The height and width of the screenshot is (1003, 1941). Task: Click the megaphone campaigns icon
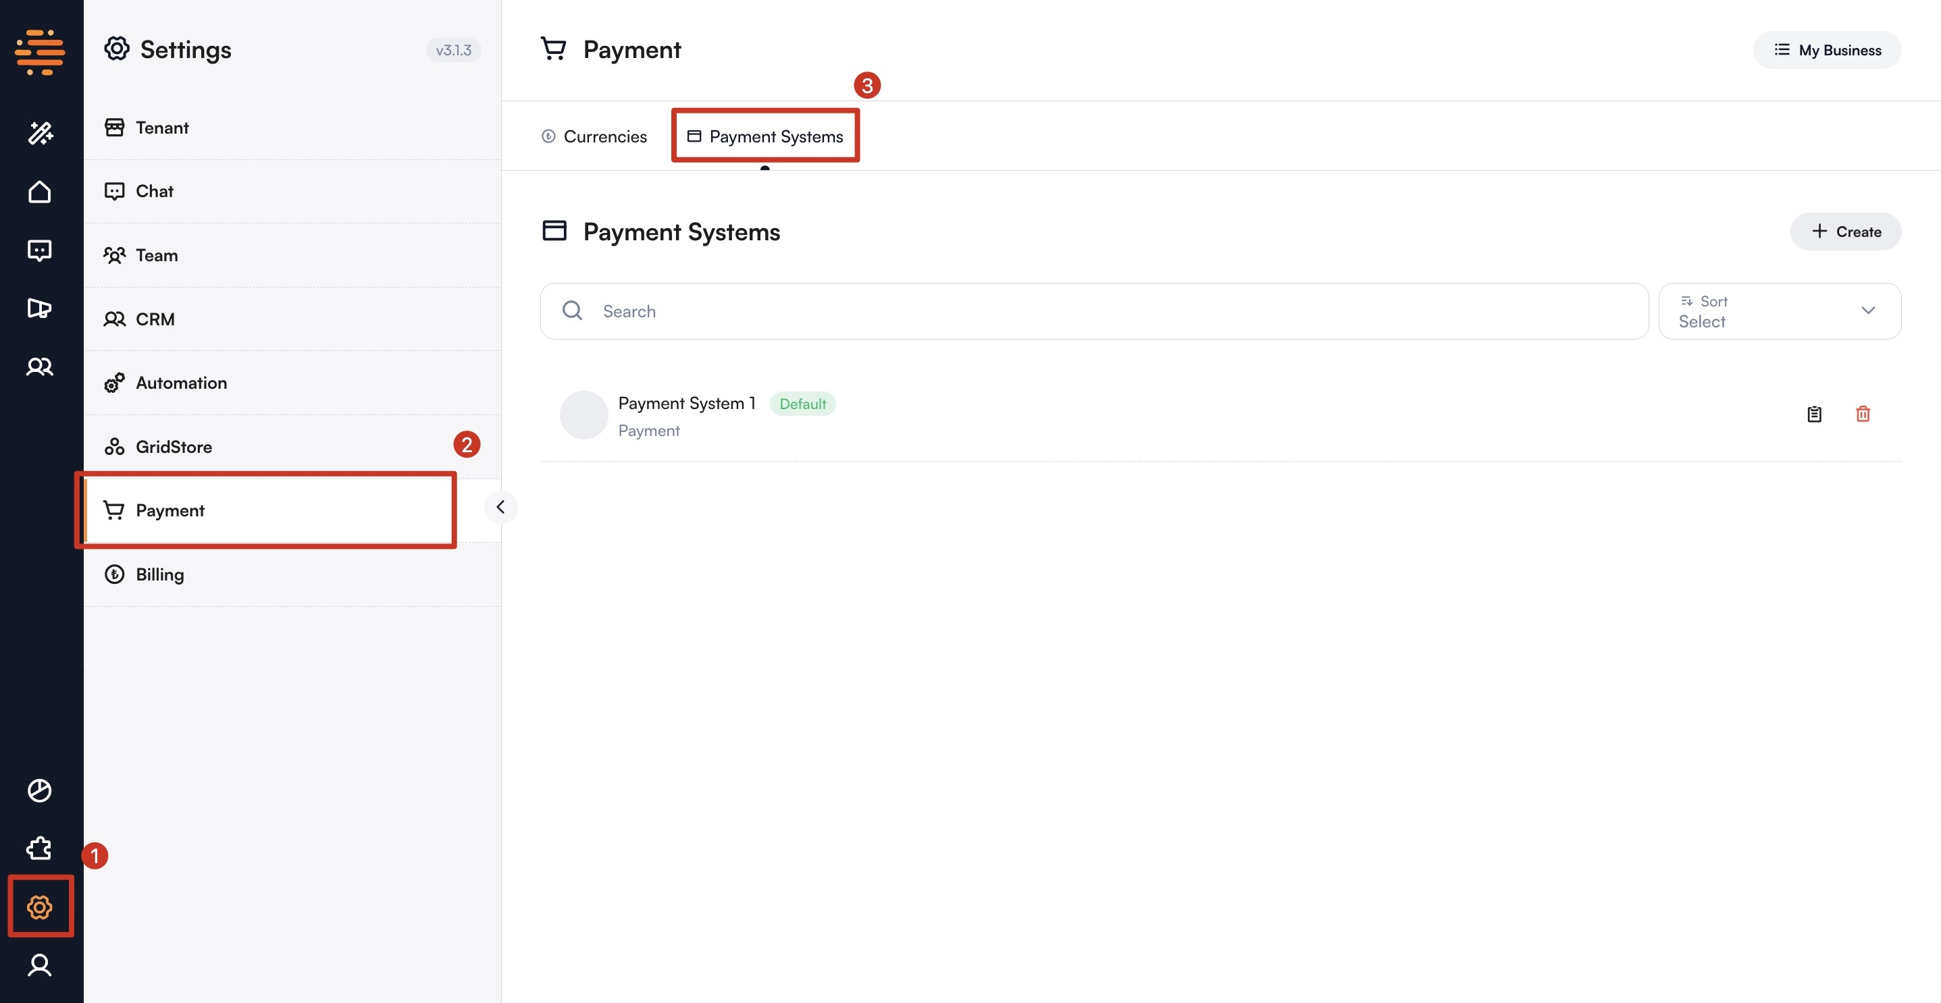[40, 308]
